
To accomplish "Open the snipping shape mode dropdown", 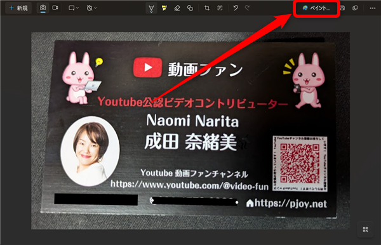I will (x=74, y=8).
